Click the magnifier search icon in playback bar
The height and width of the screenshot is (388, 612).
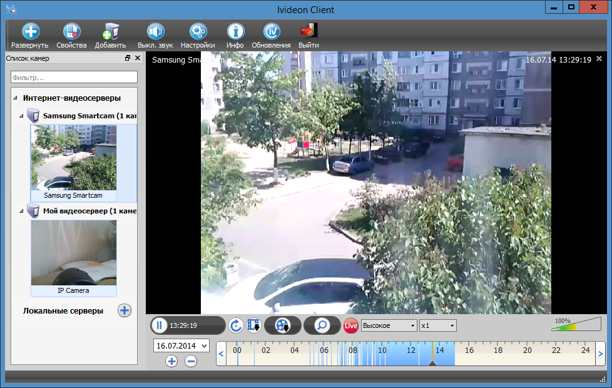click(x=322, y=325)
